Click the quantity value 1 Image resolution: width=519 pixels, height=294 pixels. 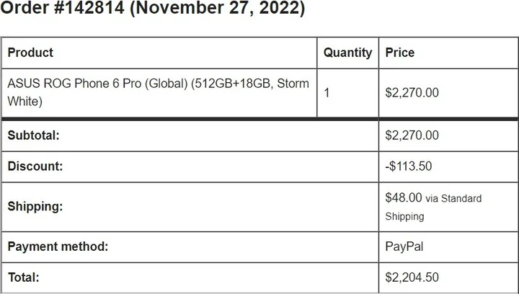327,92
